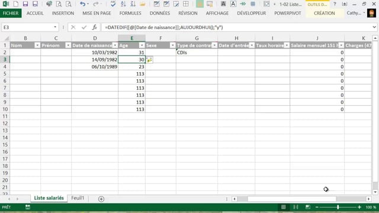Open the Sexe column filter dropdown
This screenshot has height=213, width=379.
[x=172, y=46]
